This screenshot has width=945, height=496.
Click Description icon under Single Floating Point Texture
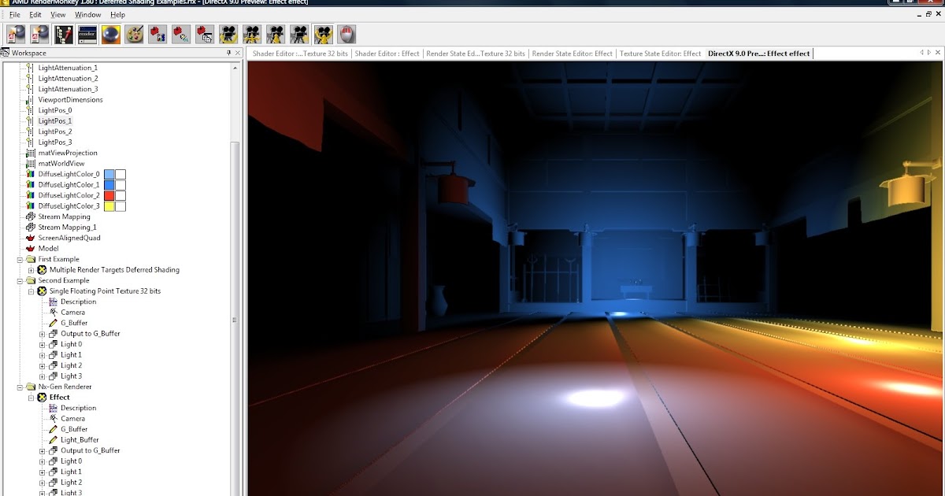tap(54, 302)
